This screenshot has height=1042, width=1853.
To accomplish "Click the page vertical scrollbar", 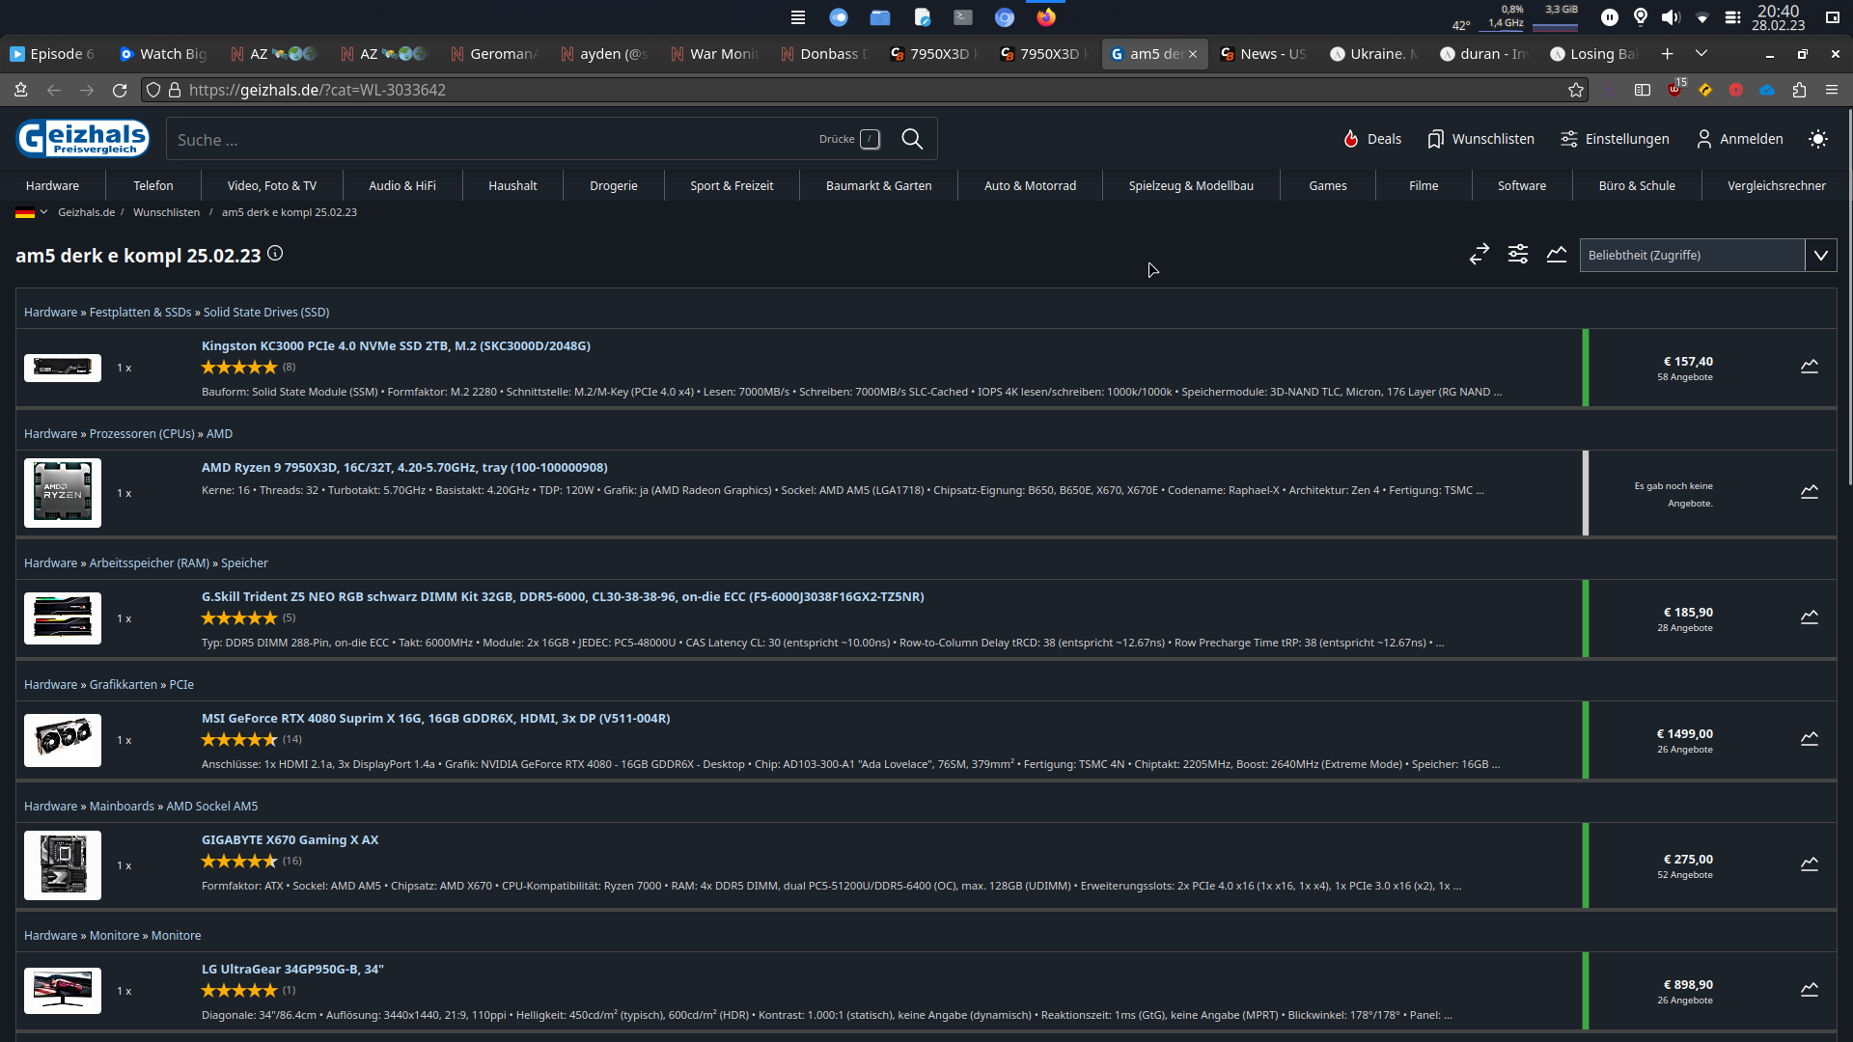I will (1848, 299).
